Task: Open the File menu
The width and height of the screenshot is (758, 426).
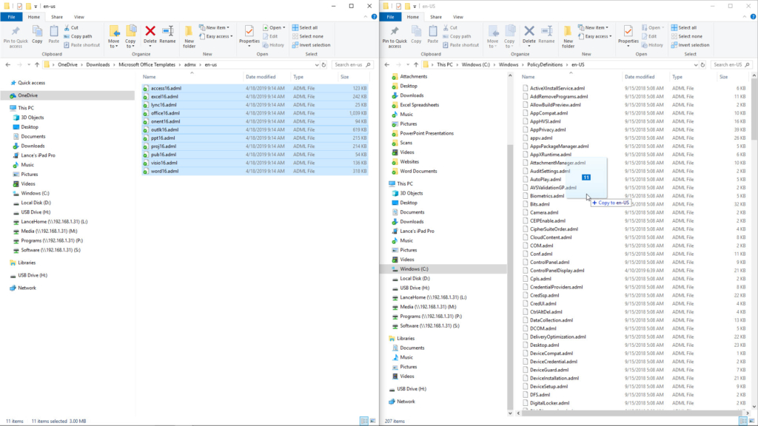Action: (x=389, y=16)
